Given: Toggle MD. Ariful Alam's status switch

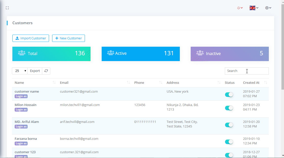Looking at the screenshot, I should coord(229,125).
